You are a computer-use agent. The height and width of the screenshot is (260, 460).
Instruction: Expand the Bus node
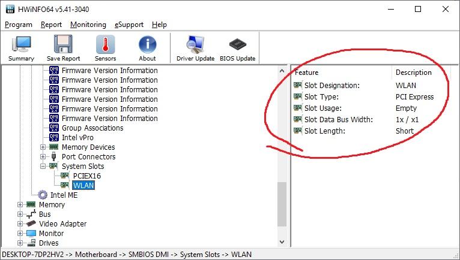pyautogui.click(x=20, y=214)
